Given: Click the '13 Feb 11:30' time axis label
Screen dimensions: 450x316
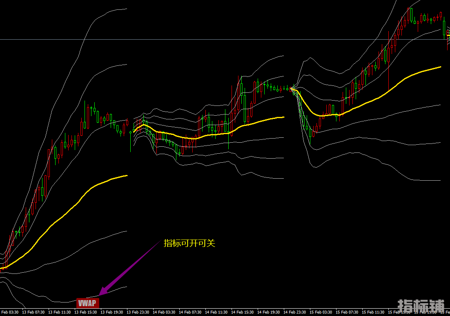Looking at the screenshot, I should point(59,312).
